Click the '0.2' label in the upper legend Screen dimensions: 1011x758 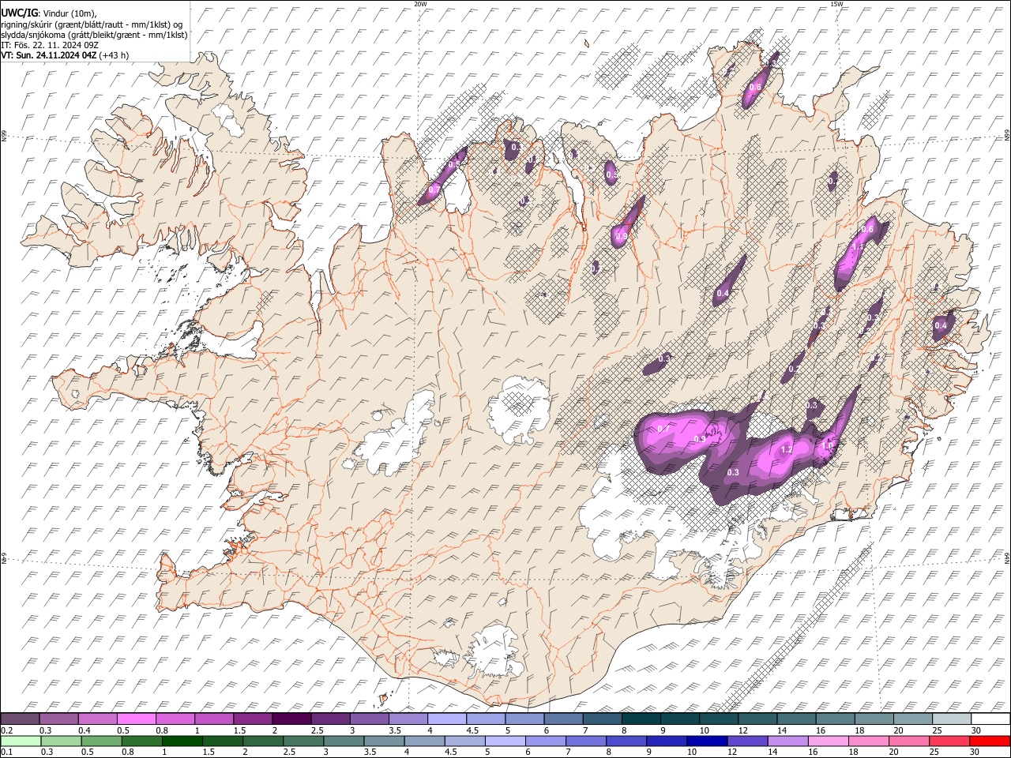pos(6,730)
